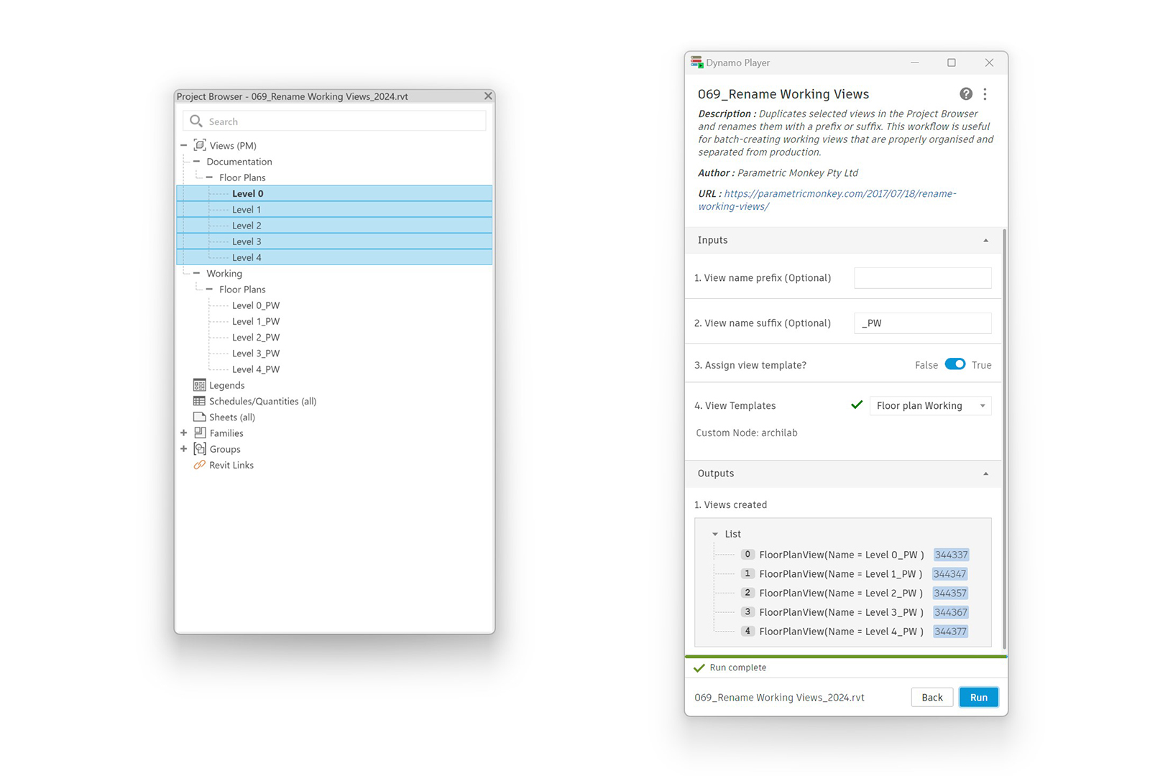Screen dimensions: 1150x776
Task: Click the Views (PM) icon
Action: tap(200, 145)
